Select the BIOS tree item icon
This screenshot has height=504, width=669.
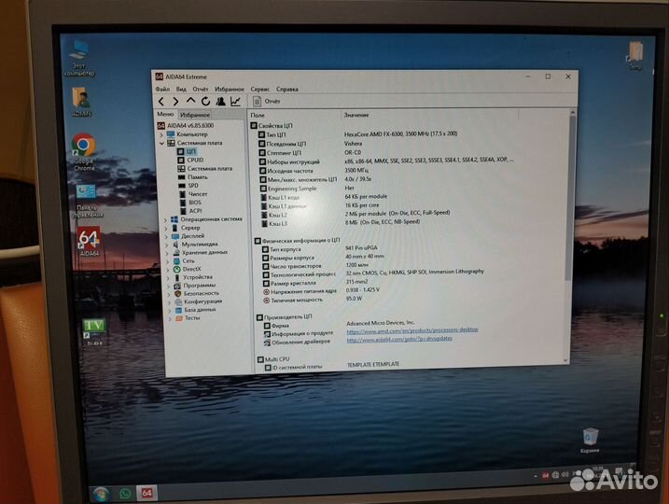click(183, 203)
